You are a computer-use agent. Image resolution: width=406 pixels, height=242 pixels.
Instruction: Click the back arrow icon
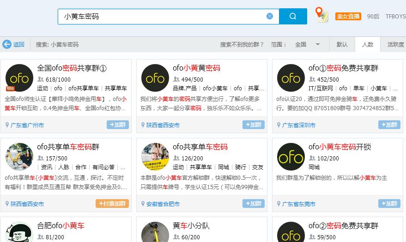7,45
